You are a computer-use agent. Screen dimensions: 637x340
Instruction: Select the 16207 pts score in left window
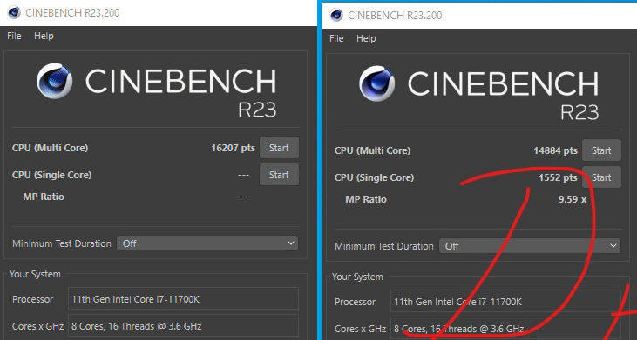[x=234, y=148]
